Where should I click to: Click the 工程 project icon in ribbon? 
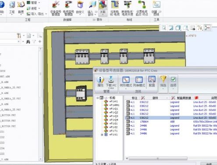click(12, 8)
